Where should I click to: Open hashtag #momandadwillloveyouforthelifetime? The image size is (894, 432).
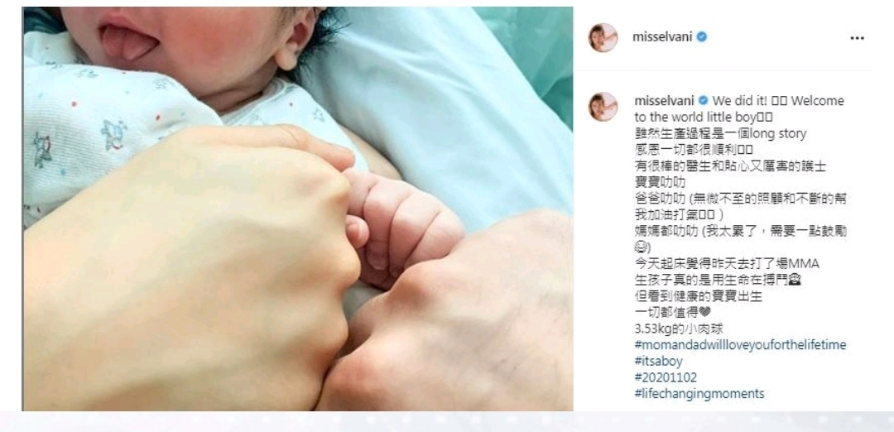(740, 345)
